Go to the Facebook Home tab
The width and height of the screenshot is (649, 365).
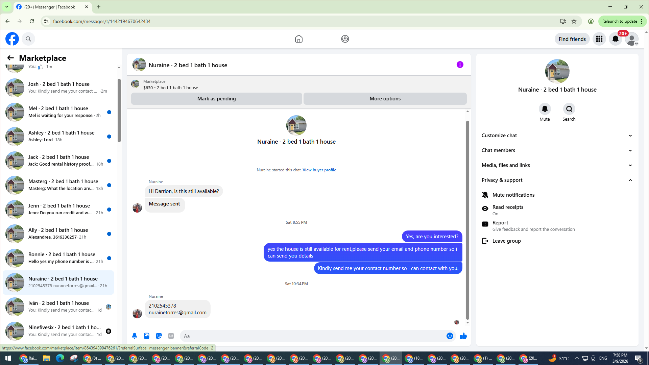pos(299,39)
